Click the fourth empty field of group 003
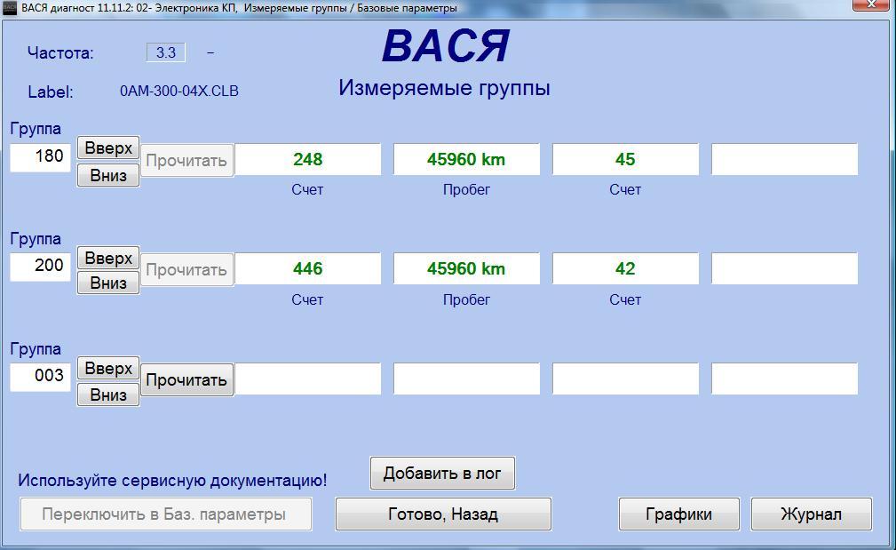This screenshot has width=896, height=550. pyautogui.click(x=785, y=379)
